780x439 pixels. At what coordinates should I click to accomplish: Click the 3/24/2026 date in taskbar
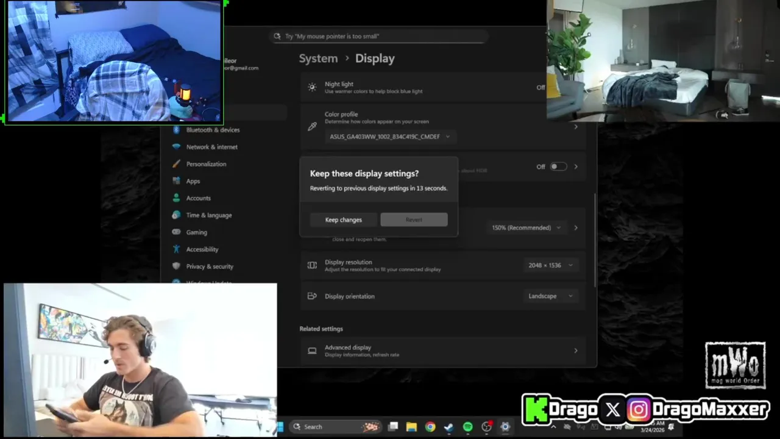(652, 430)
